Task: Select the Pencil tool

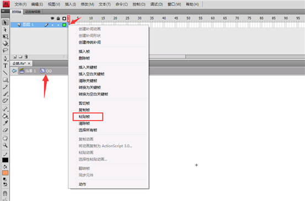Action: [5, 87]
